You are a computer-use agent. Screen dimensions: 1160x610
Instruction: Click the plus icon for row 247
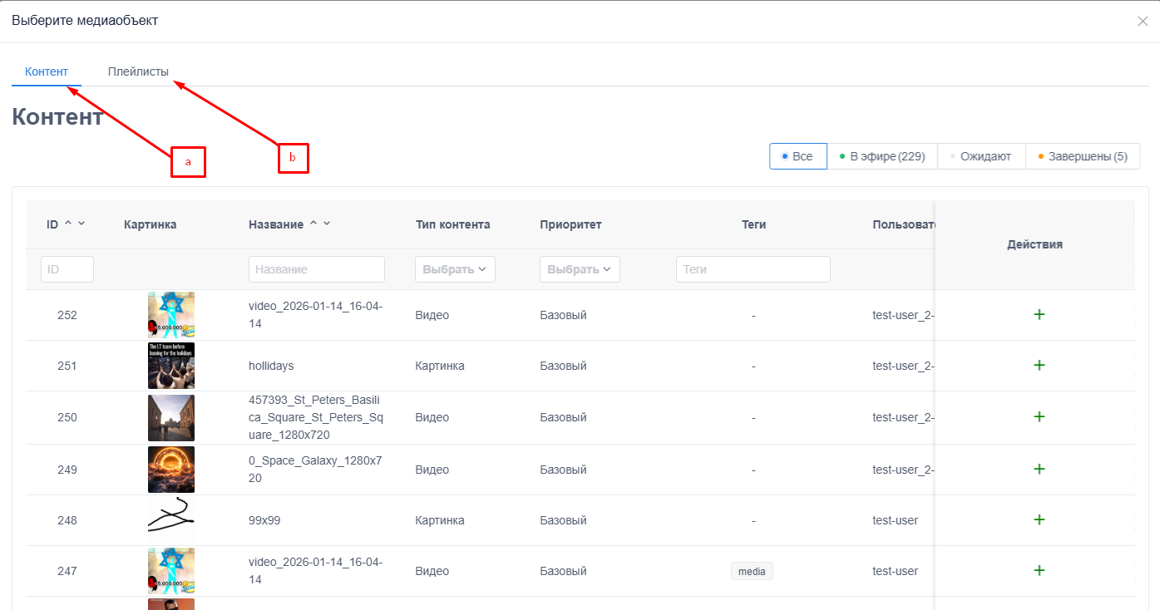coord(1039,570)
